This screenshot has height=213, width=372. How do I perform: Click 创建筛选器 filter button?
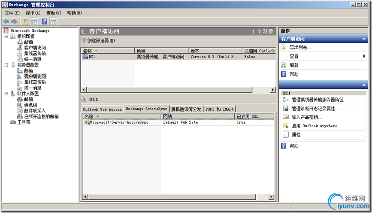pos(98,41)
